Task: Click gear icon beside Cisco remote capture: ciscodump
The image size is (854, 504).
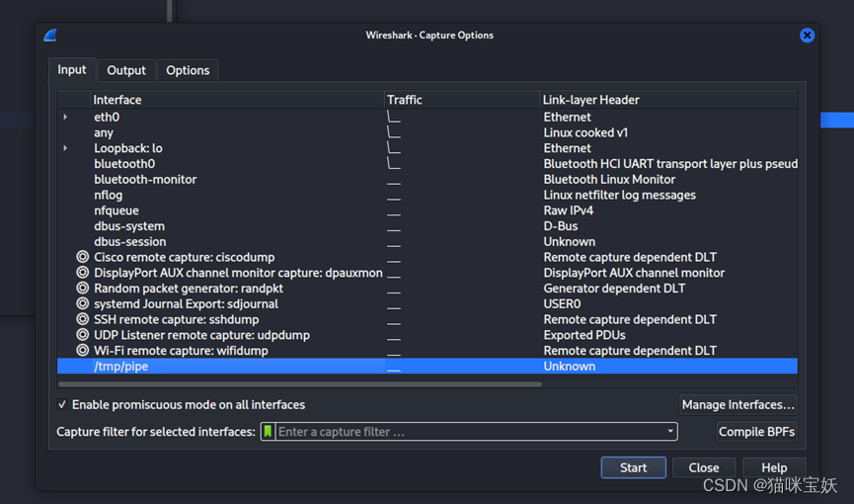Action: (82, 257)
